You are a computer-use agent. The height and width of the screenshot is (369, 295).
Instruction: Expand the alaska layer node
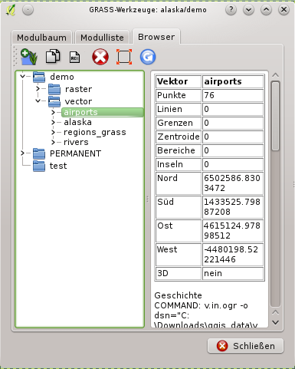[x=53, y=122]
